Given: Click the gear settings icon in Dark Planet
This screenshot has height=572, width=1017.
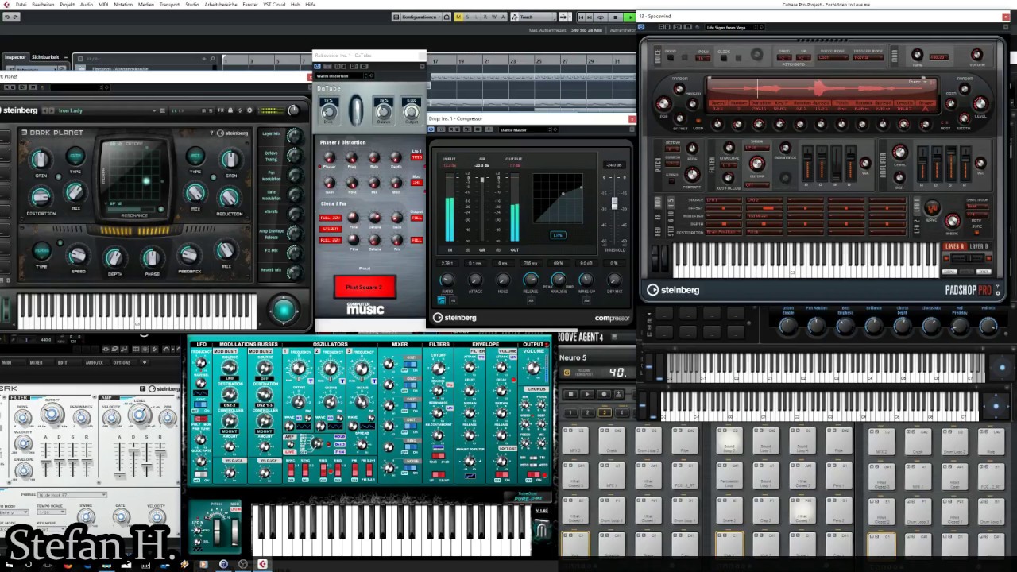Looking at the screenshot, I should [x=249, y=110].
